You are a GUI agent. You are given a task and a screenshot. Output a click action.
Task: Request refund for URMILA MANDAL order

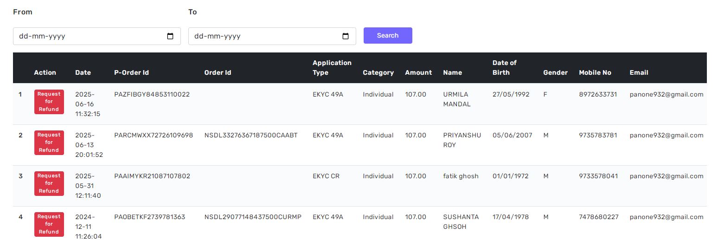(x=49, y=102)
